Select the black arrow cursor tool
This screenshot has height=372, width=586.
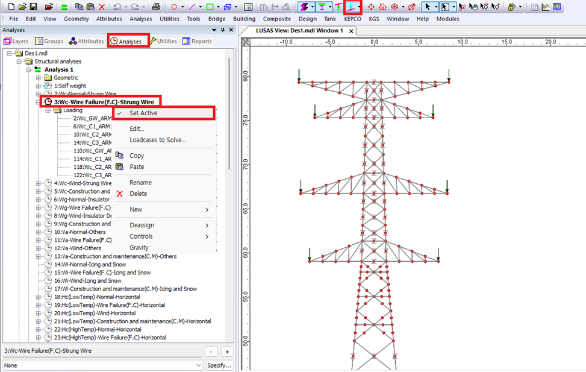pos(427,7)
